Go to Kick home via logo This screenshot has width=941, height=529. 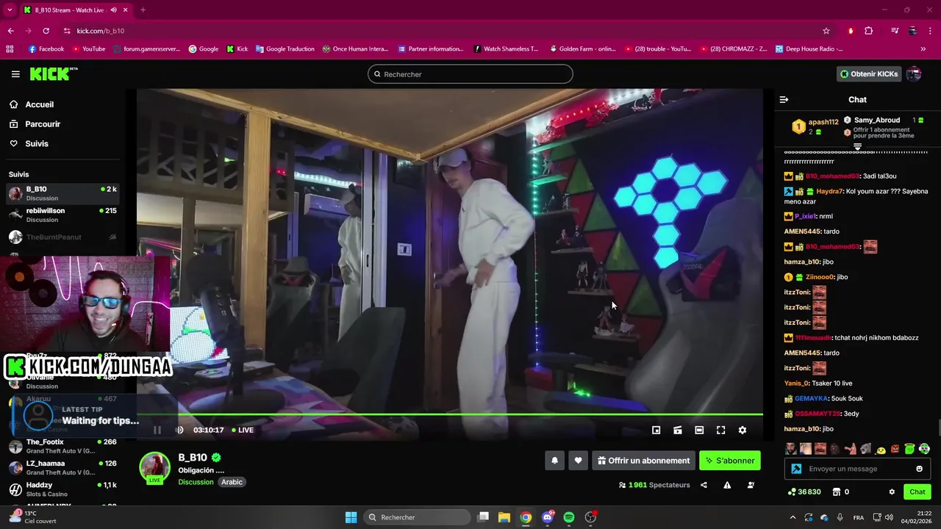click(53, 73)
